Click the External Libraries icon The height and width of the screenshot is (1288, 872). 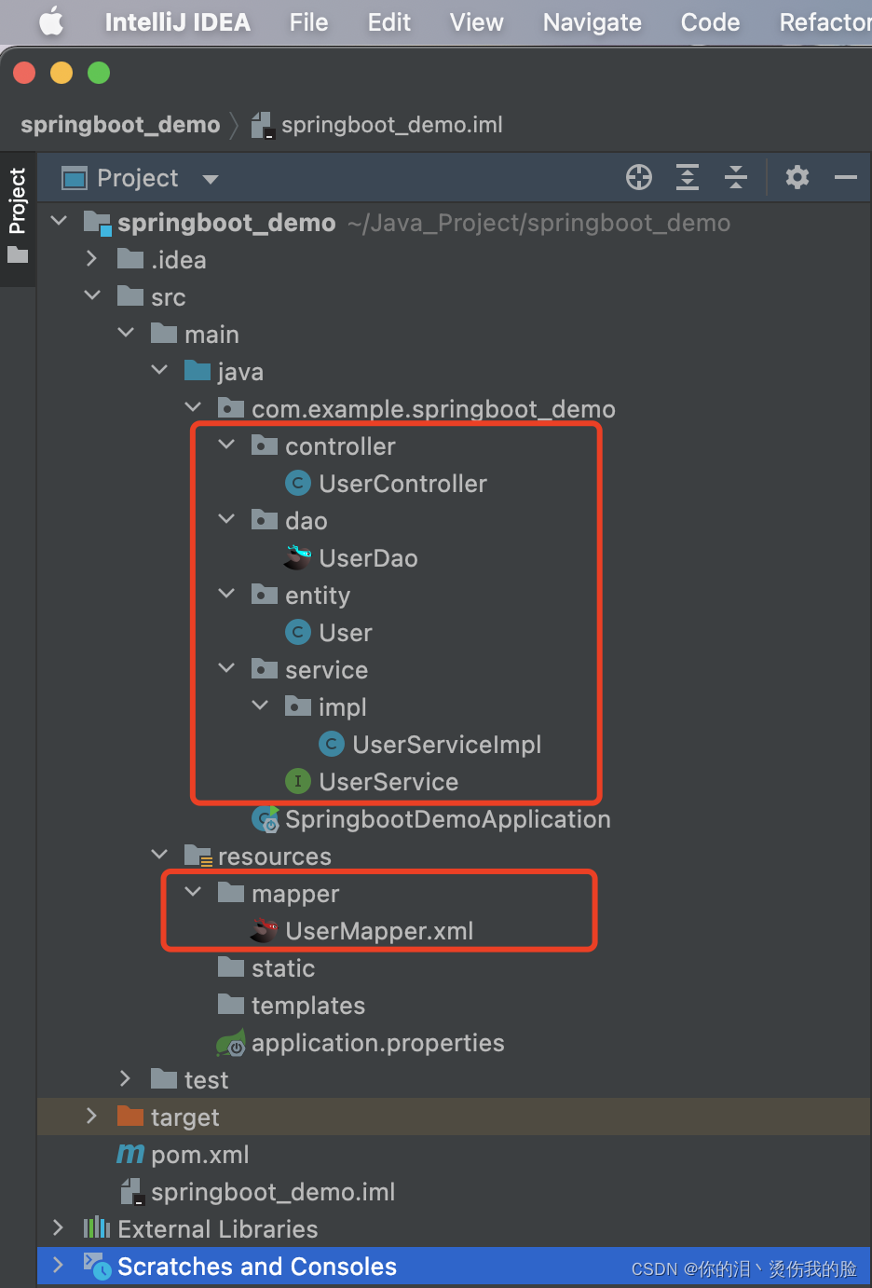click(x=97, y=1228)
